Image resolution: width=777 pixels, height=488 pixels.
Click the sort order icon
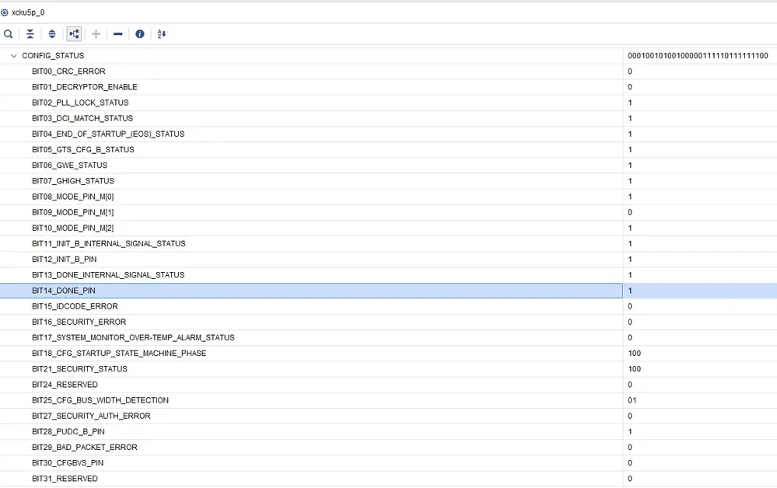point(162,34)
